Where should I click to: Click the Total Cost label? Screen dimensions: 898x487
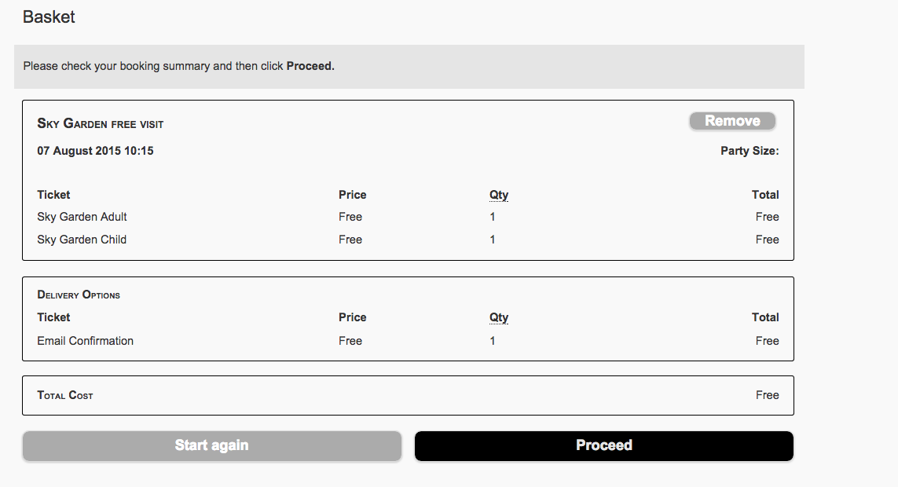point(64,395)
